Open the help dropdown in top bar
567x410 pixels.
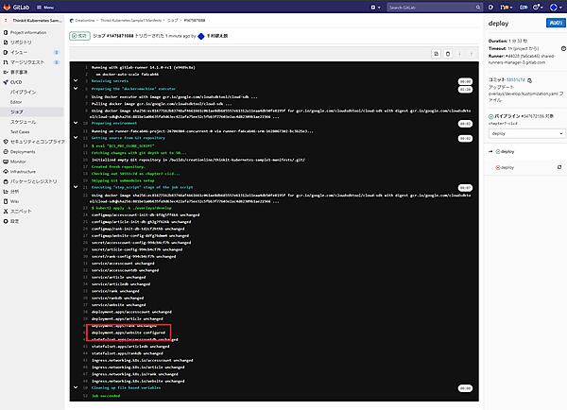538,8
